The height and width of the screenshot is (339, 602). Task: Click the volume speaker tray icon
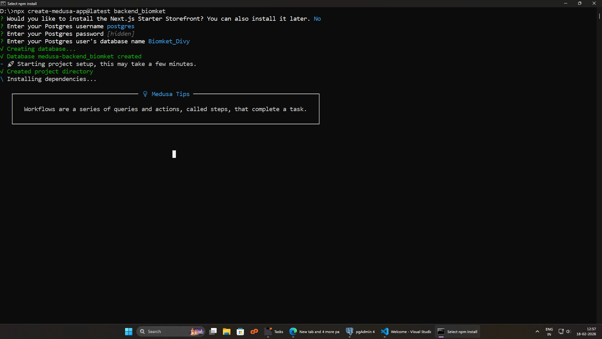tap(568, 331)
